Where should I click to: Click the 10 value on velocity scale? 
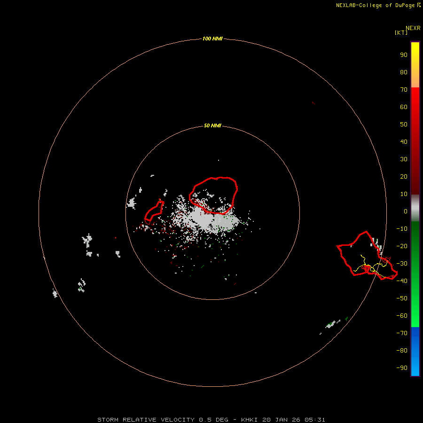pyautogui.click(x=404, y=194)
